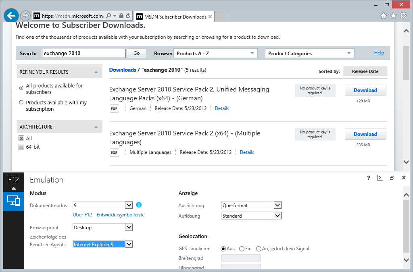
Task: Open the Help link
Action: coord(379,53)
